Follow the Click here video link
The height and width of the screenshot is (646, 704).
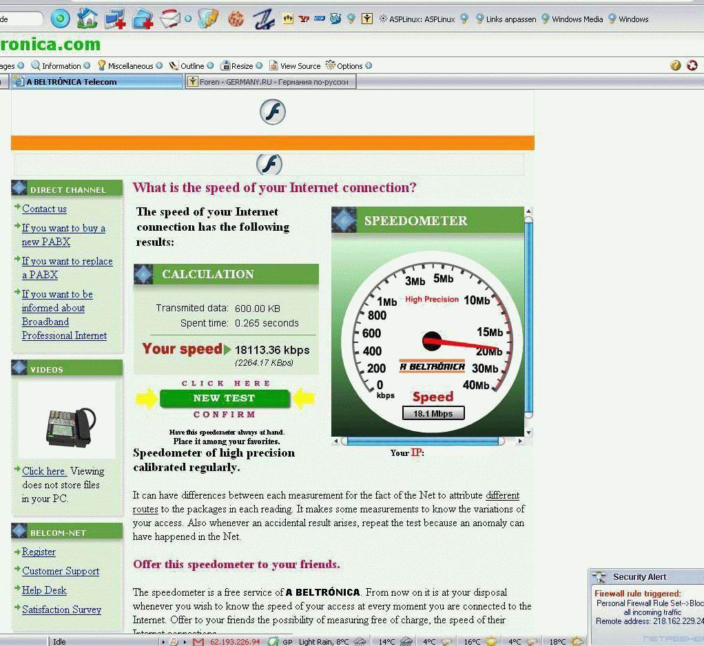44,471
